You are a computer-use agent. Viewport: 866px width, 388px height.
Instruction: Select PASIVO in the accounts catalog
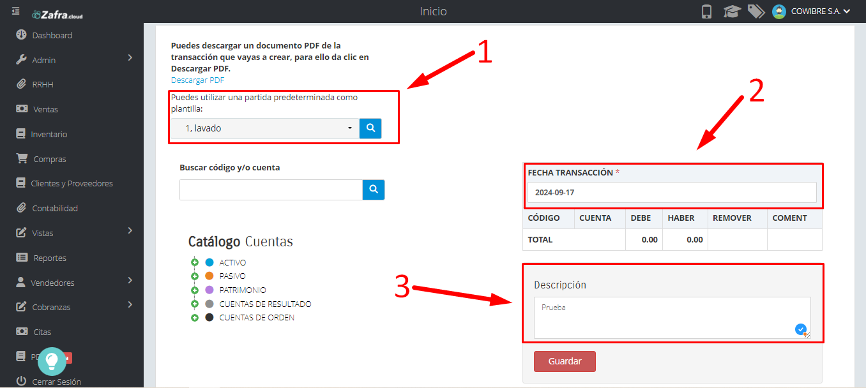tap(232, 276)
